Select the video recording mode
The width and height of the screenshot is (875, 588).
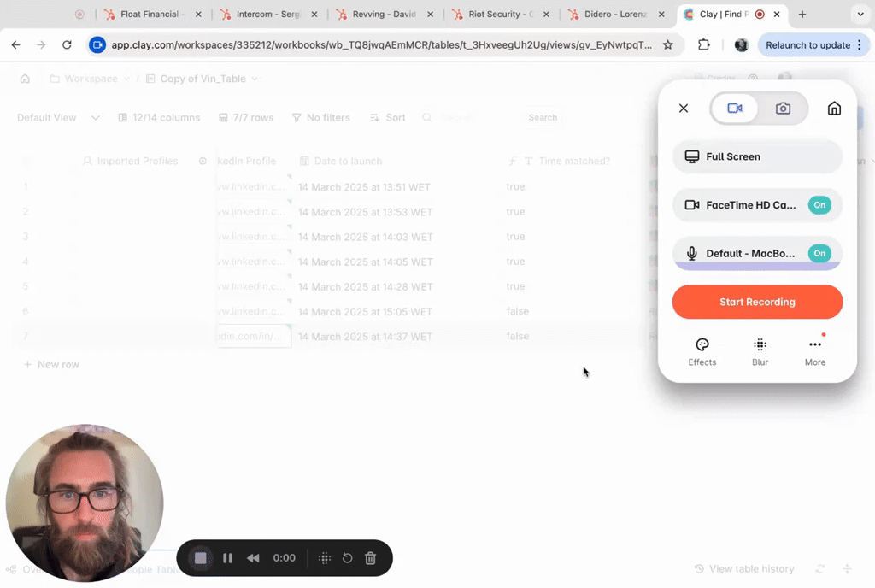[x=735, y=109]
